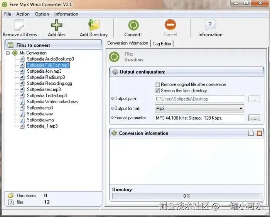
Task: Switch to the Tag Editor tab
Action: coord(162,44)
